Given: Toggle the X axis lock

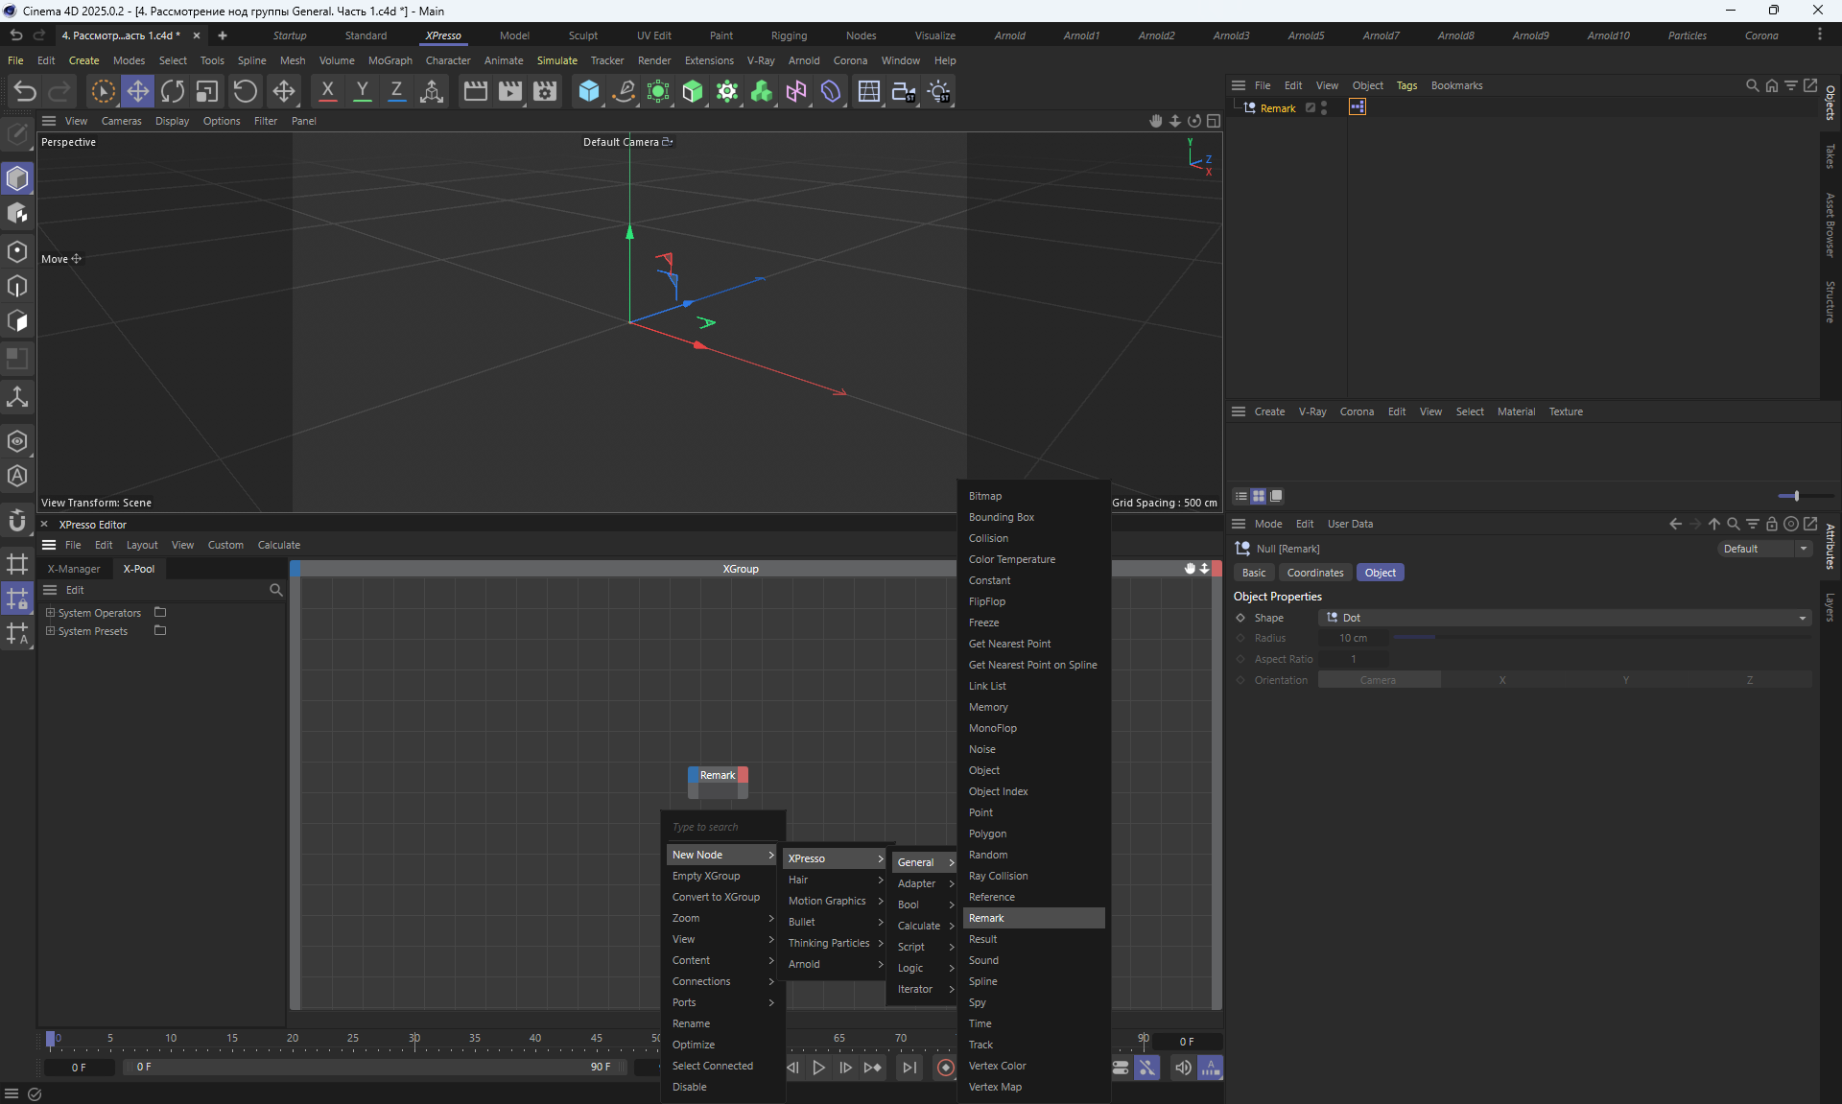Looking at the screenshot, I should tap(327, 91).
